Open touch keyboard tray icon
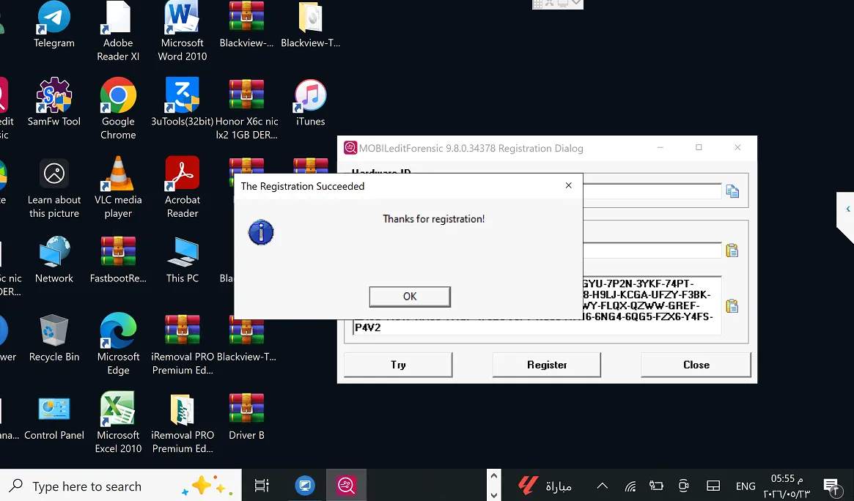This screenshot has height=501, width=854. (713, 486)
